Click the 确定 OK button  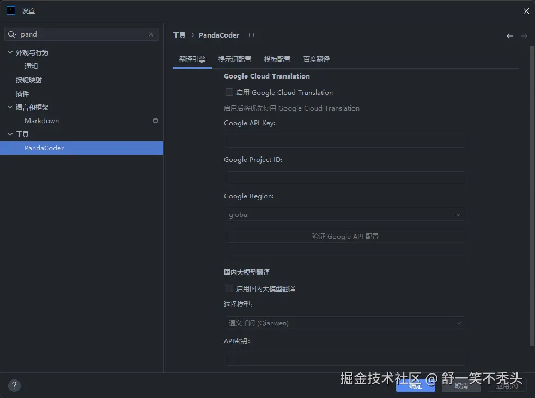click(x=415, y=386)
